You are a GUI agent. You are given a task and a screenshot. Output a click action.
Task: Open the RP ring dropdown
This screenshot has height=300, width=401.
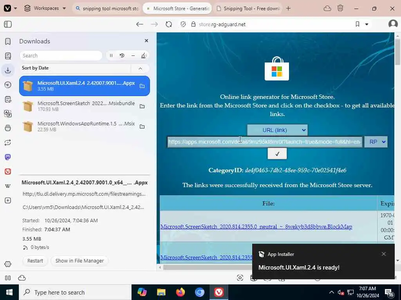click(376, 142)
